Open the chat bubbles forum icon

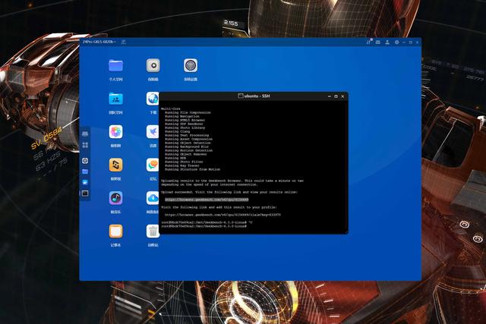(153, 165)
